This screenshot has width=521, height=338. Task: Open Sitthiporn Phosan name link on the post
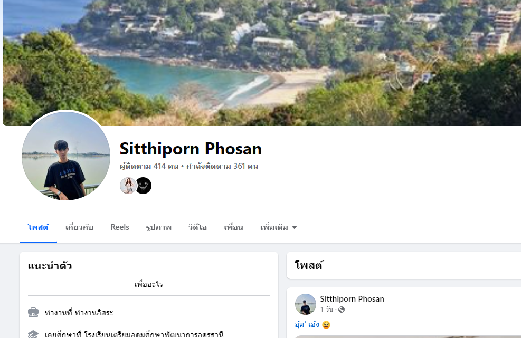click(352, 299)
